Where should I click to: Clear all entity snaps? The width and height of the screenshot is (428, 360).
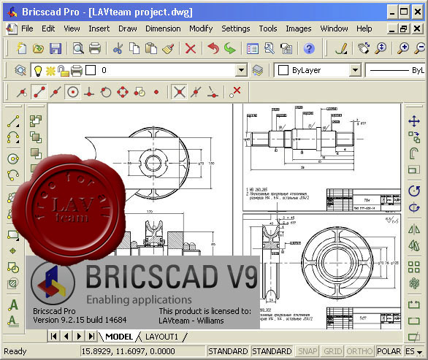click(235, 92)
